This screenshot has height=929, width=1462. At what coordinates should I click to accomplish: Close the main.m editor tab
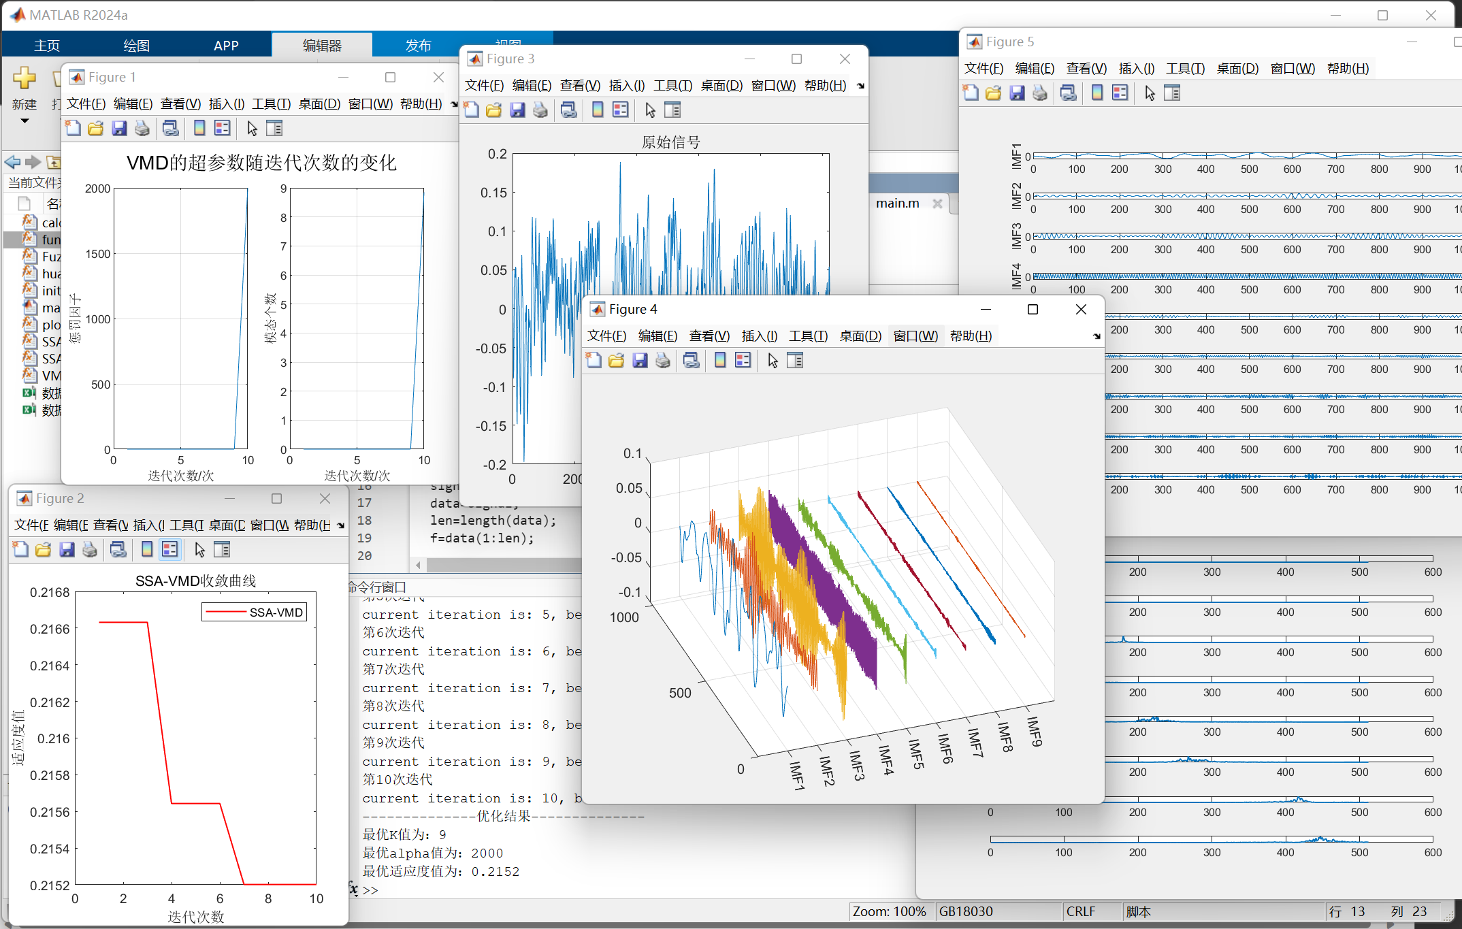point(937,203)
